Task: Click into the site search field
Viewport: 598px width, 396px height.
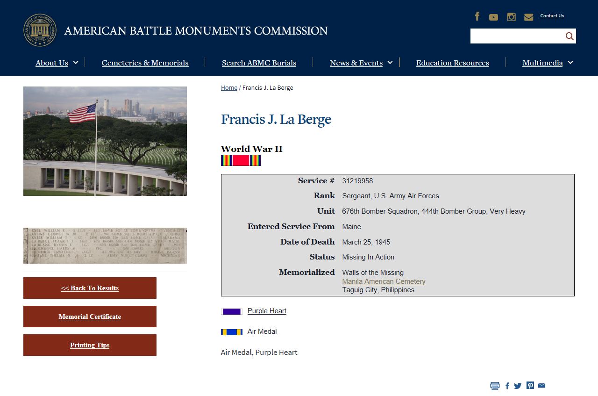Action: pyautogui.click(x=517, y=36)
